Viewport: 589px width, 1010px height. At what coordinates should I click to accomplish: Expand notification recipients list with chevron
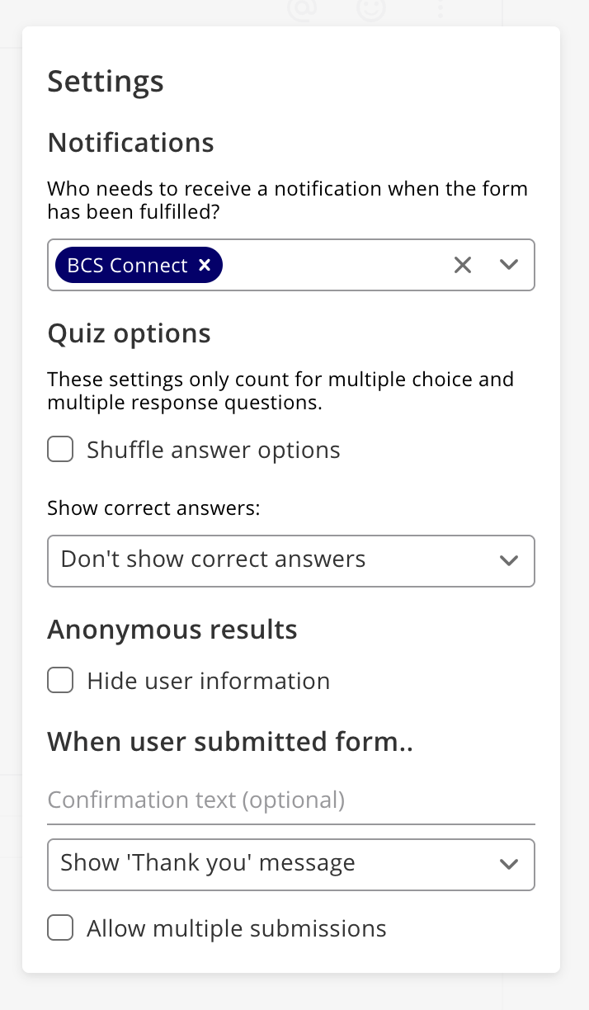click(509, 265)
